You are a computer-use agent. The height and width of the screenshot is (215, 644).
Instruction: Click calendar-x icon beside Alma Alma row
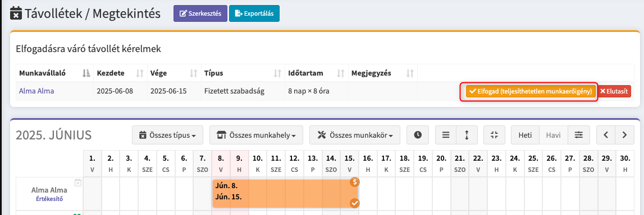(x=78, y=183)
